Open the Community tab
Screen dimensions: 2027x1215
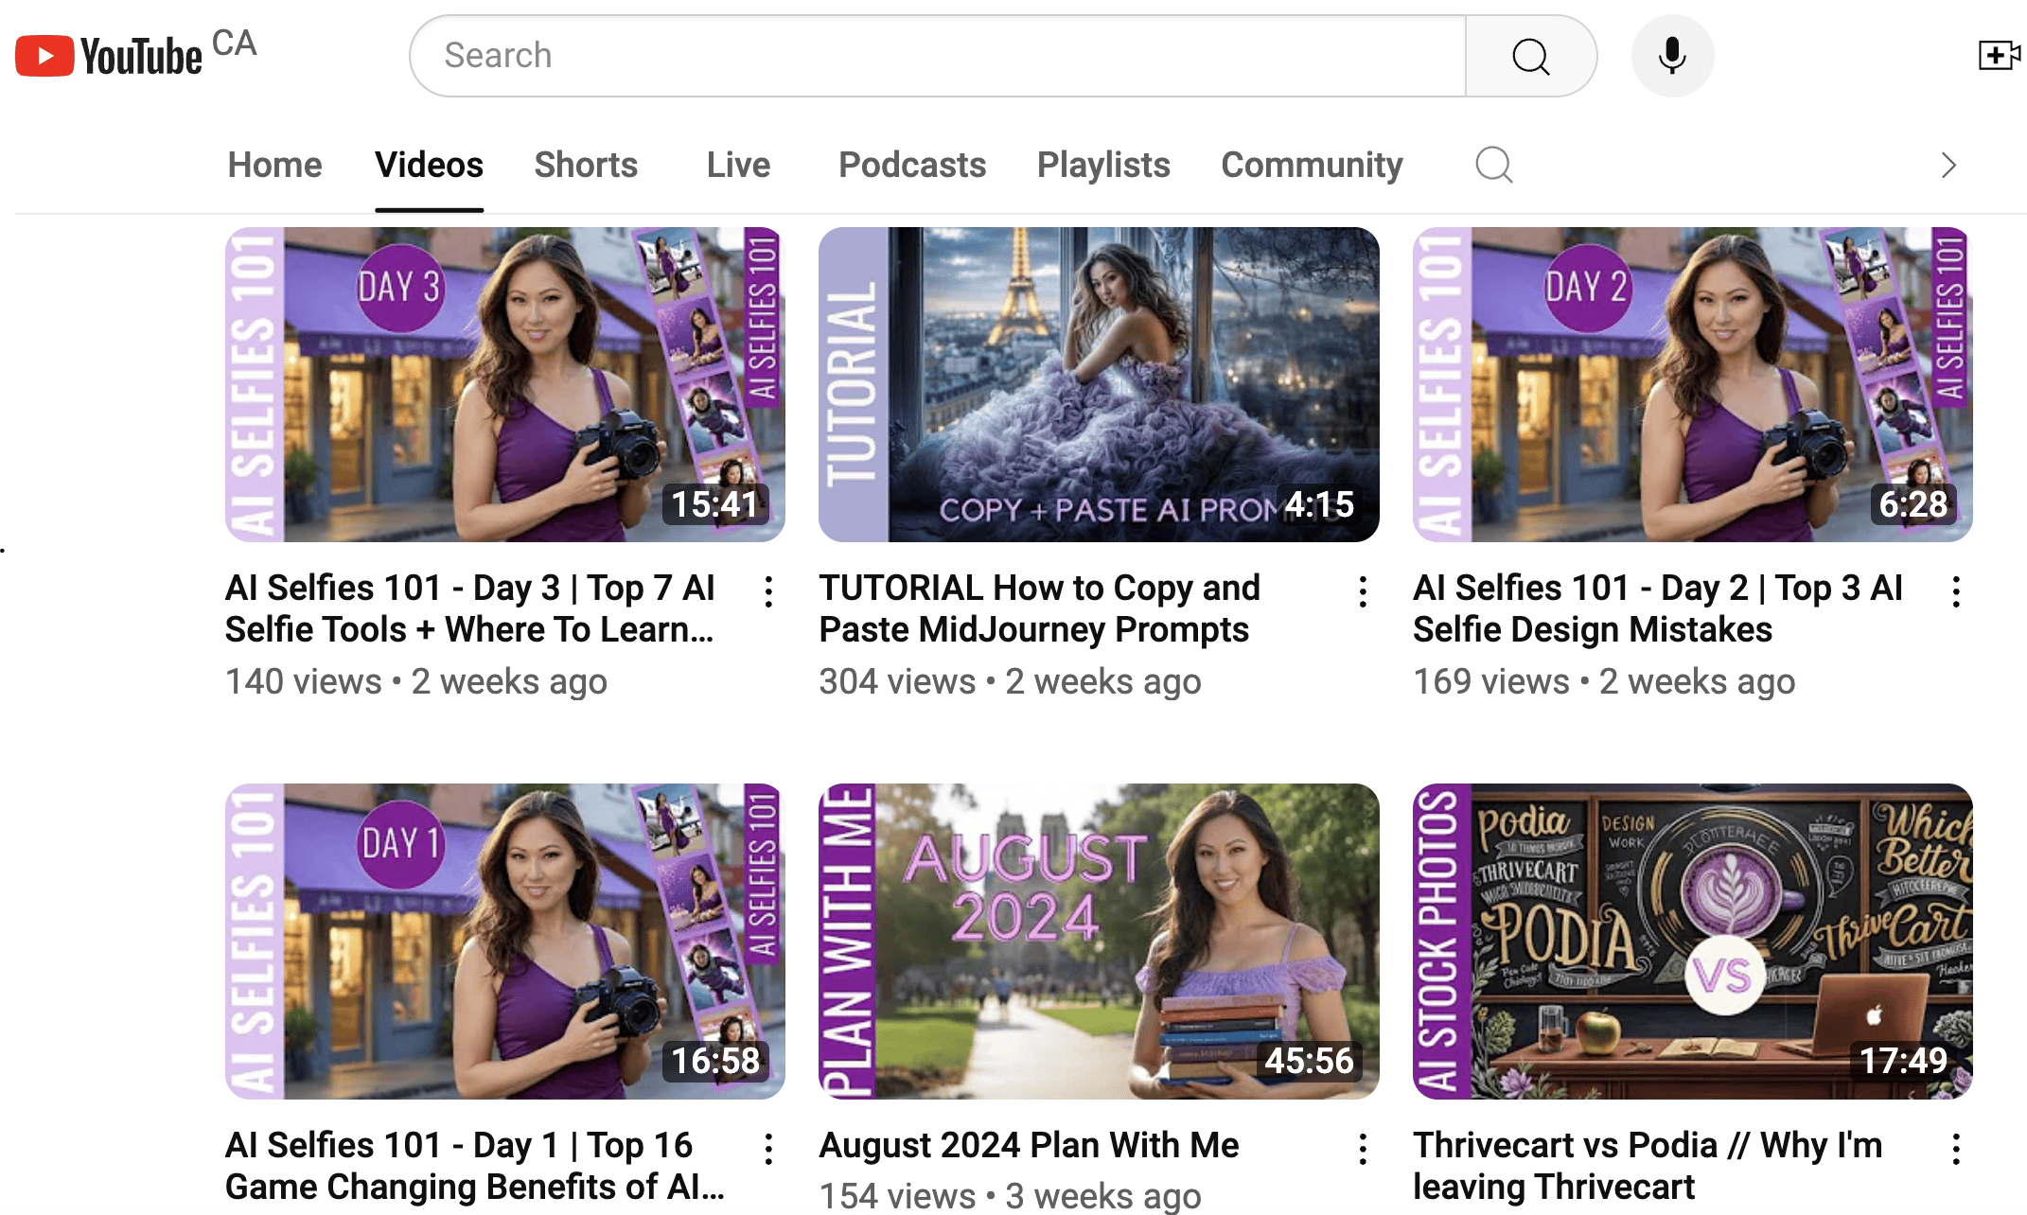1312,165
